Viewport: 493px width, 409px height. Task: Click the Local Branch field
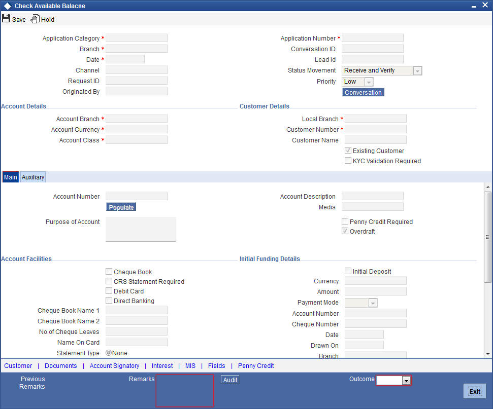376,118
